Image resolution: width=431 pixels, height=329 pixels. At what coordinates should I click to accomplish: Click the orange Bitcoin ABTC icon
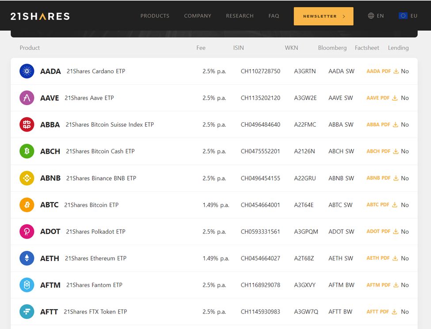(x=27, y=205)
